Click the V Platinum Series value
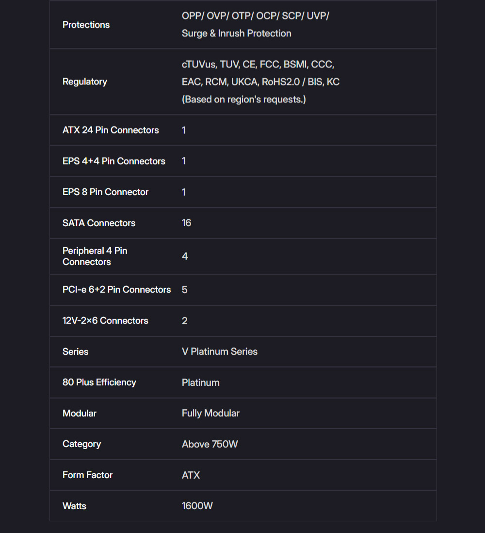Viewport: 485px width, 533px height. pyautogui.click(x=219, y=351)
